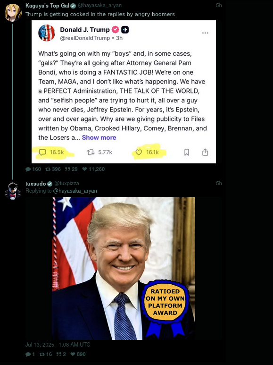Like the tuxsudo reply with 890 likes
The height and width of the screenshot is (365, 273).
point(73,354)
